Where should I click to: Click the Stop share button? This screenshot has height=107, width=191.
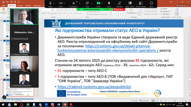coord(119,9)
